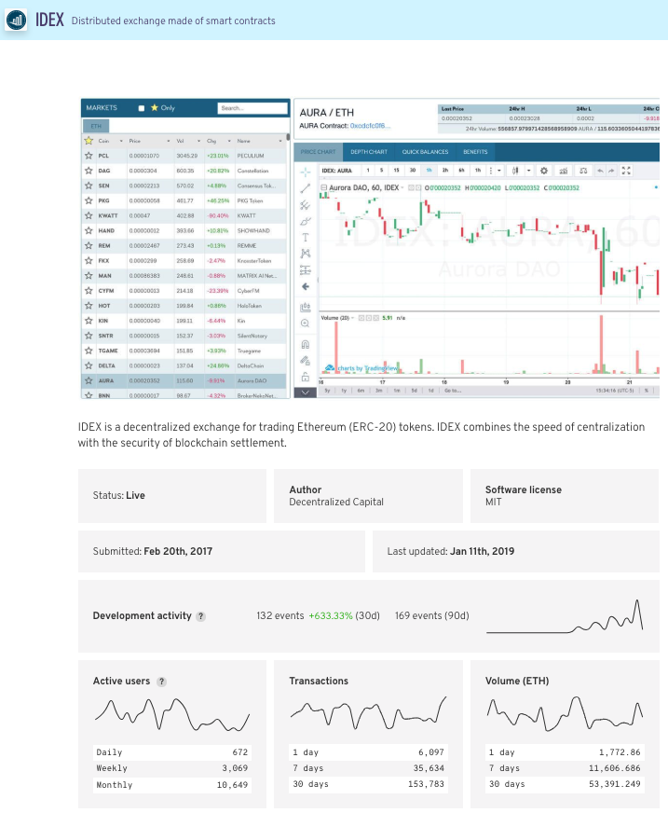668x813 pixels.
Task: Toggle the magnet mode icon
Action: [x=306, y=344]
